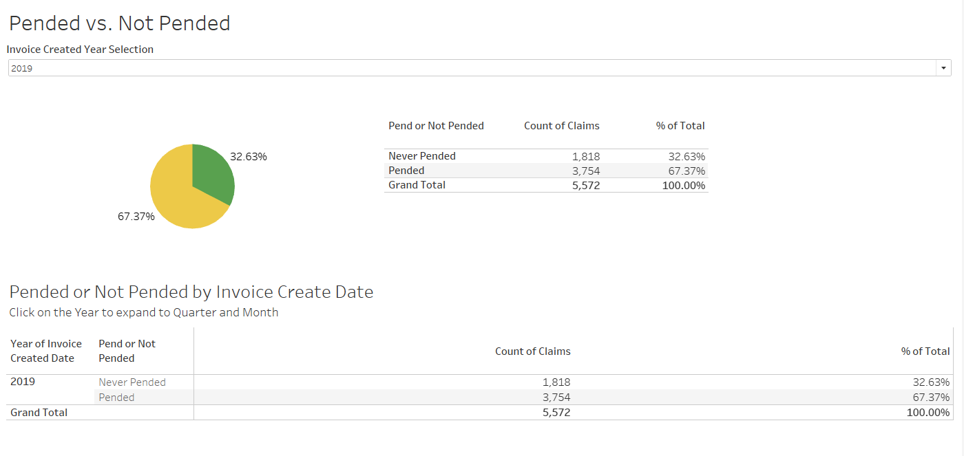Image resolution: width=964 pixels, height=456 pixels.
Task: Click % of Total header in summary table
Action: point(680,126)
